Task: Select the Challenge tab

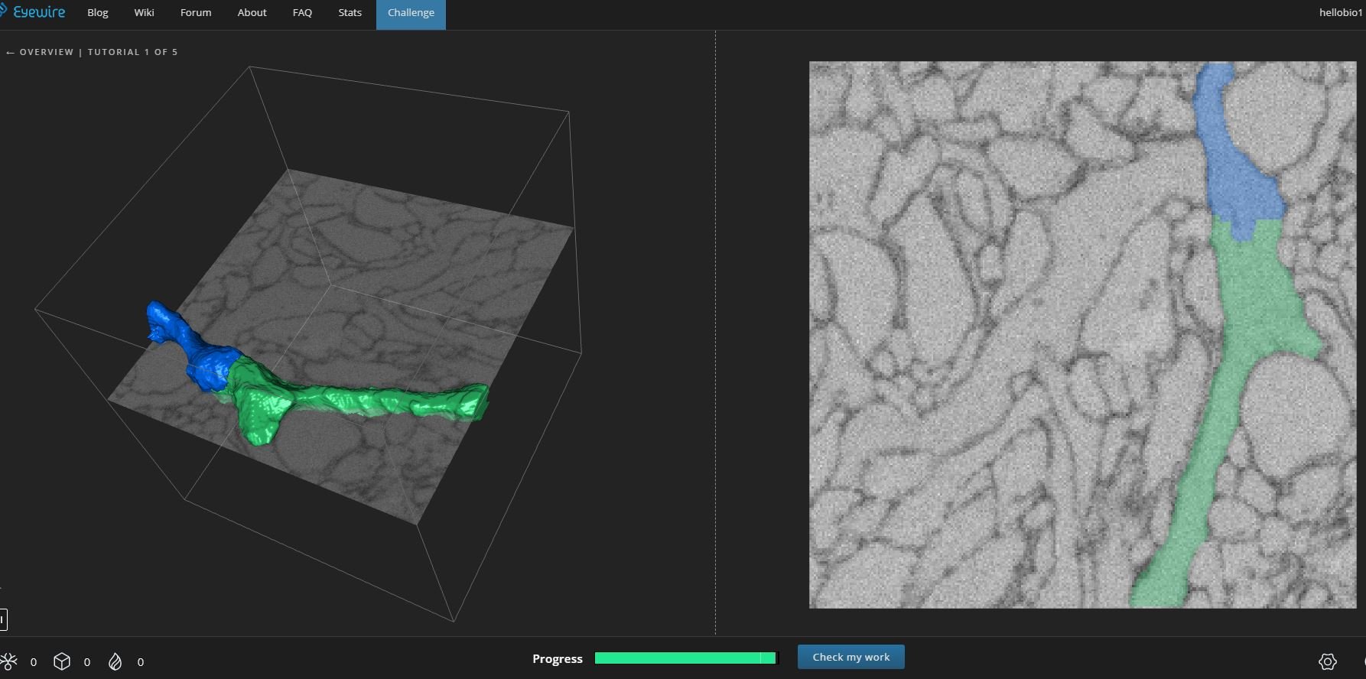Action: click(411, 13)
